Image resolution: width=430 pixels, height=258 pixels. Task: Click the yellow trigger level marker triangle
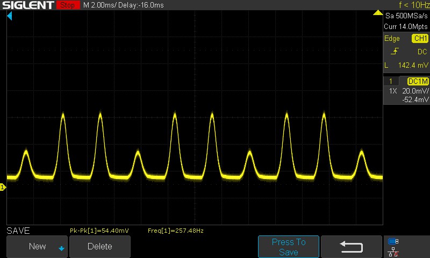pyautogui.click(x=378, y=12)
